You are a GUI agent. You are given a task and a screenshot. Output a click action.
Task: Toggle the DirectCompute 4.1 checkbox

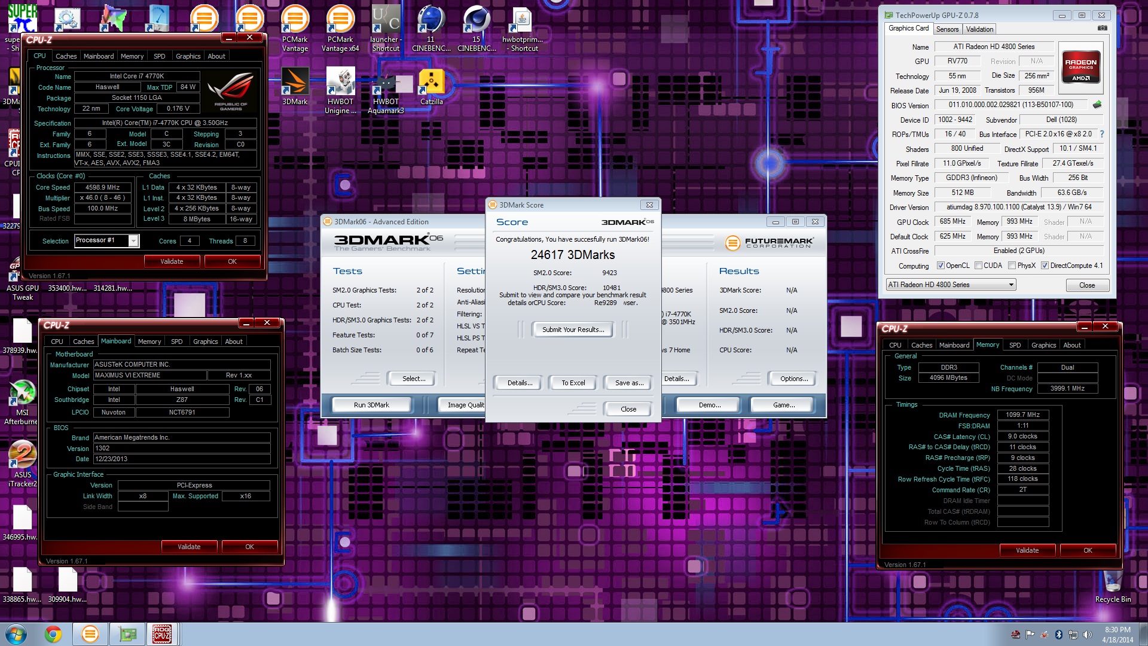click(x=1045, y=266)
